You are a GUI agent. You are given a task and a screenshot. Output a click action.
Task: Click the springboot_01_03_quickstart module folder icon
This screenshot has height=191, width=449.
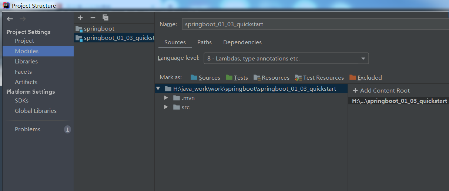(79, 38)
